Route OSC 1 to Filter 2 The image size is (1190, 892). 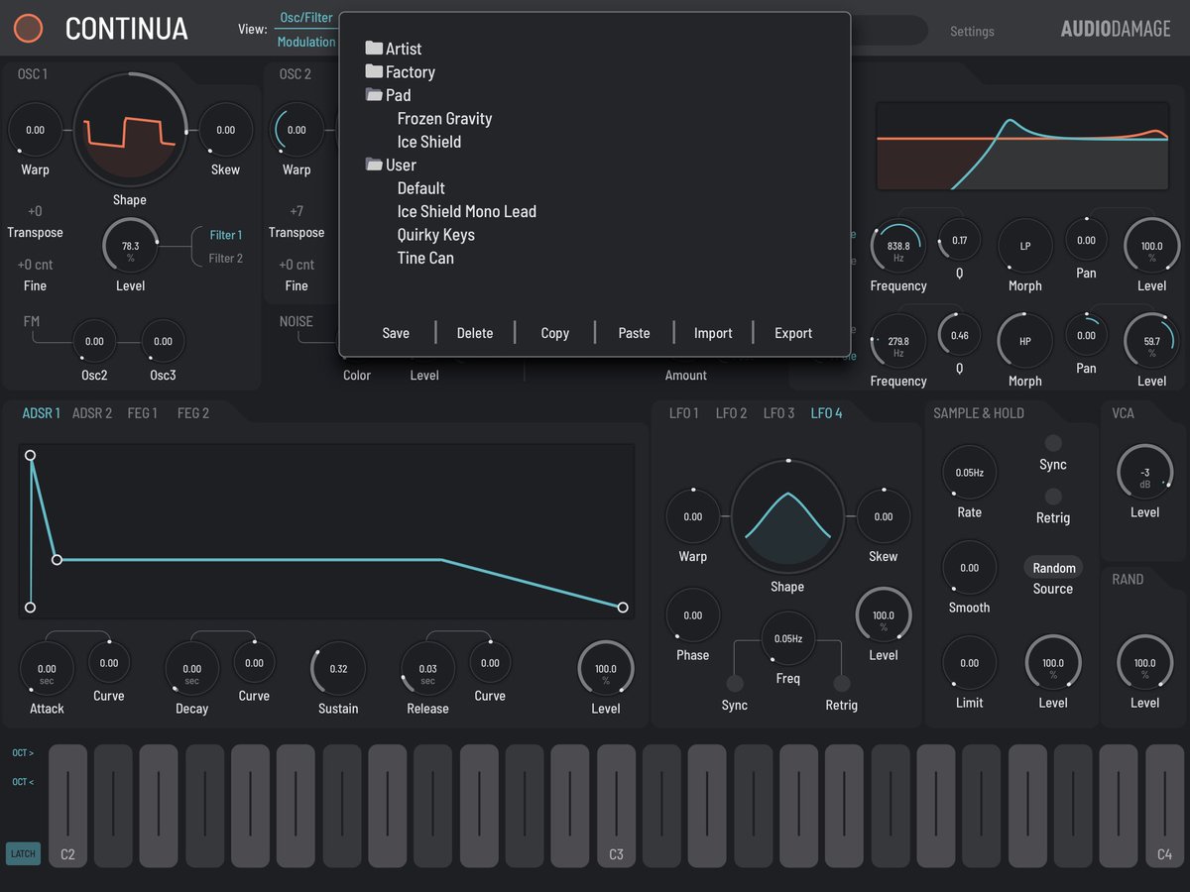tap(226, 259)
